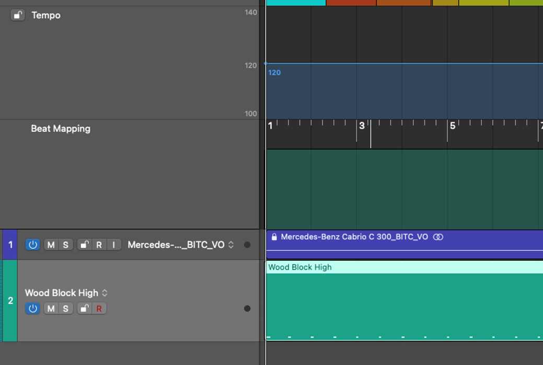Click the orange marker at top
Screen dimensions: 543x365
[404, 3]
